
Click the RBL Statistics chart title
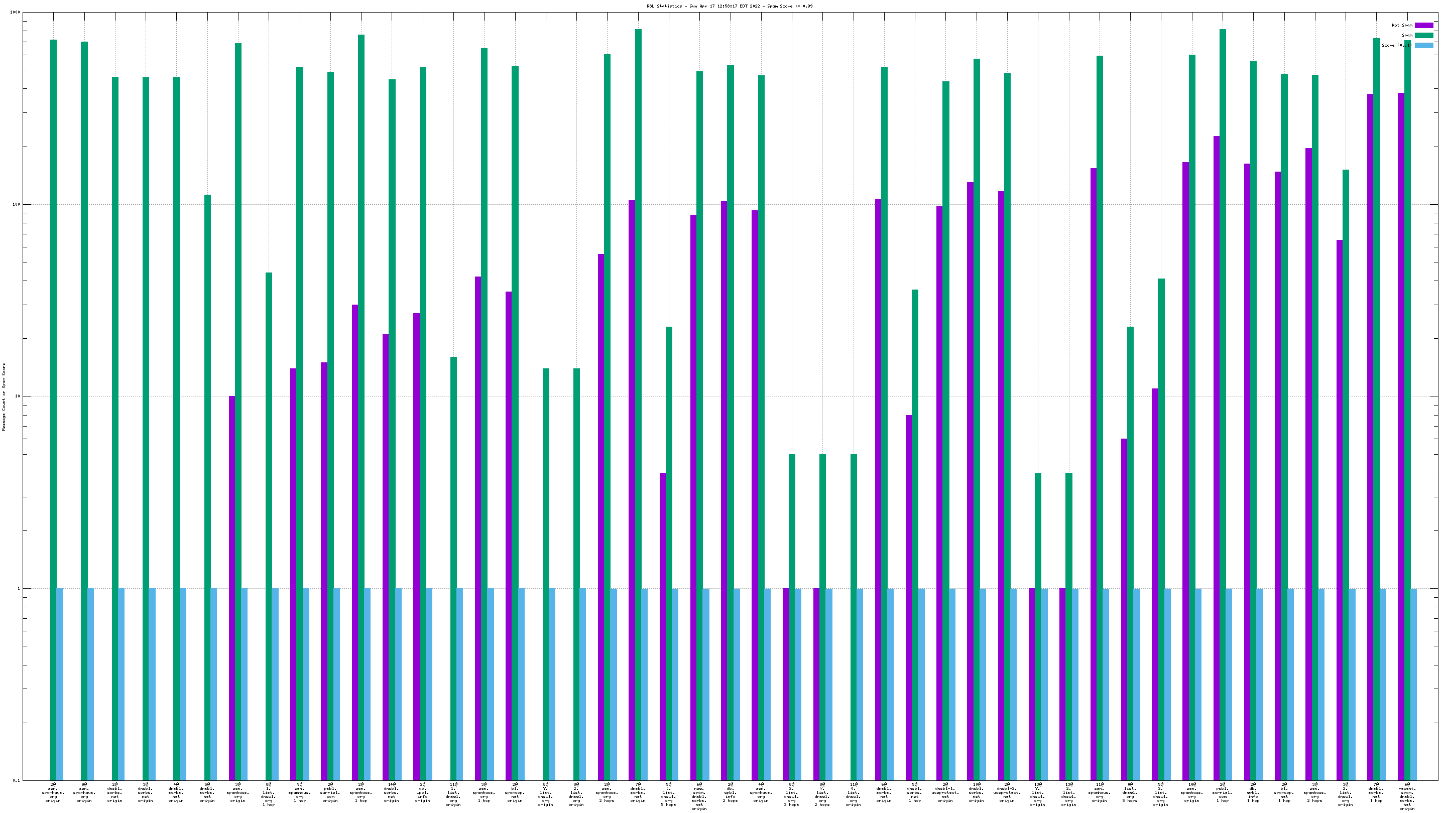click(729, 6)
